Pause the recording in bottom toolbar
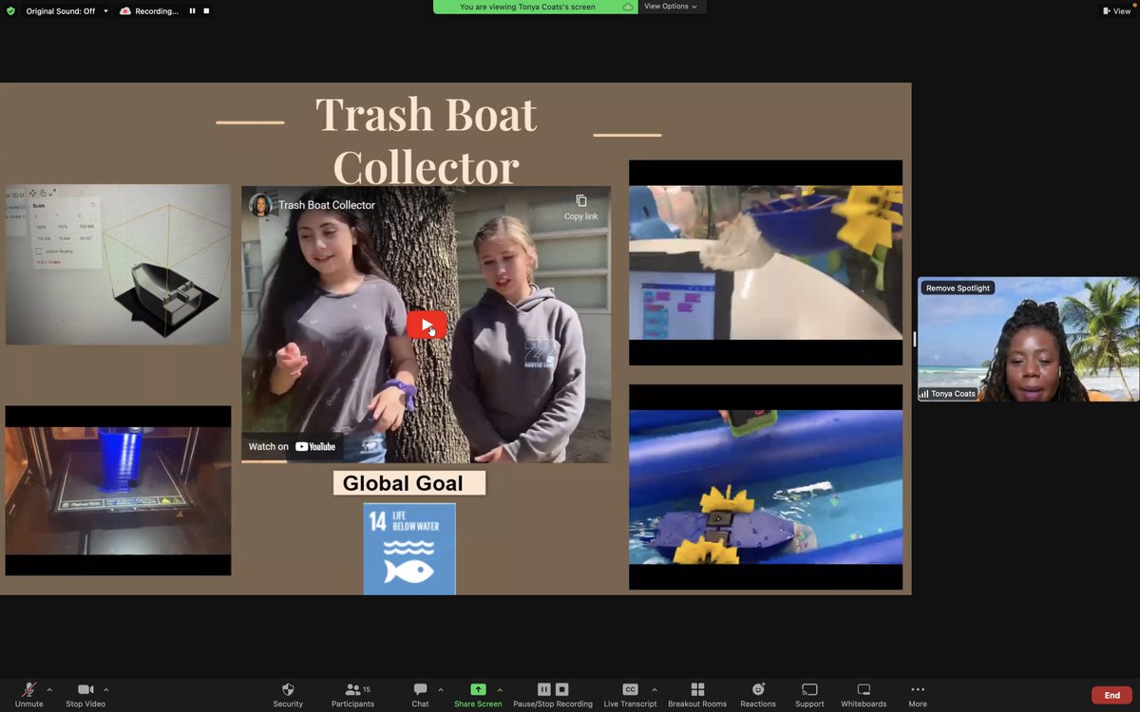1140x712 pixels. point(543,689)
